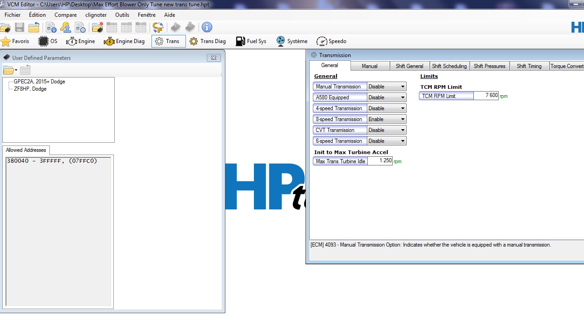Open the Fuel Sys section

[x=251, y=41]
